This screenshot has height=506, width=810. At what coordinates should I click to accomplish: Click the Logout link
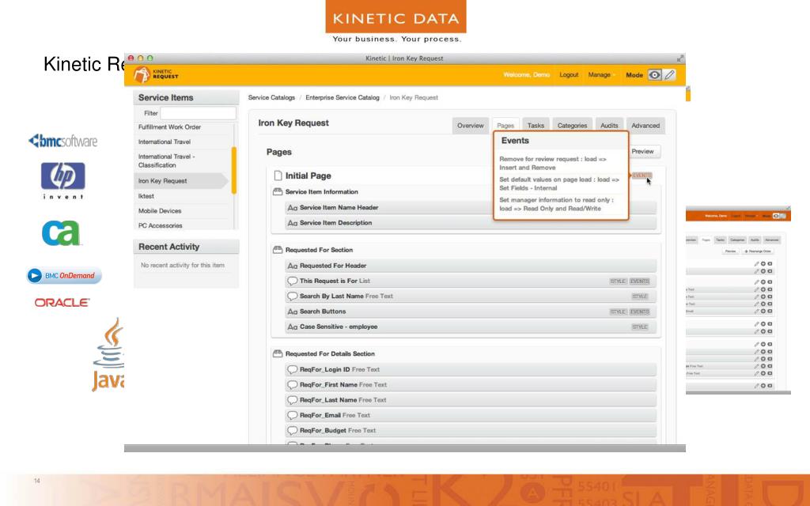coord(569,75)
